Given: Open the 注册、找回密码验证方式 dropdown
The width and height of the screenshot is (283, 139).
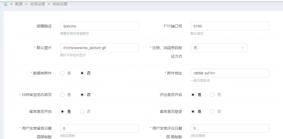Looking at the screenshot, I should pyautogui.click(x=216, y=48).
